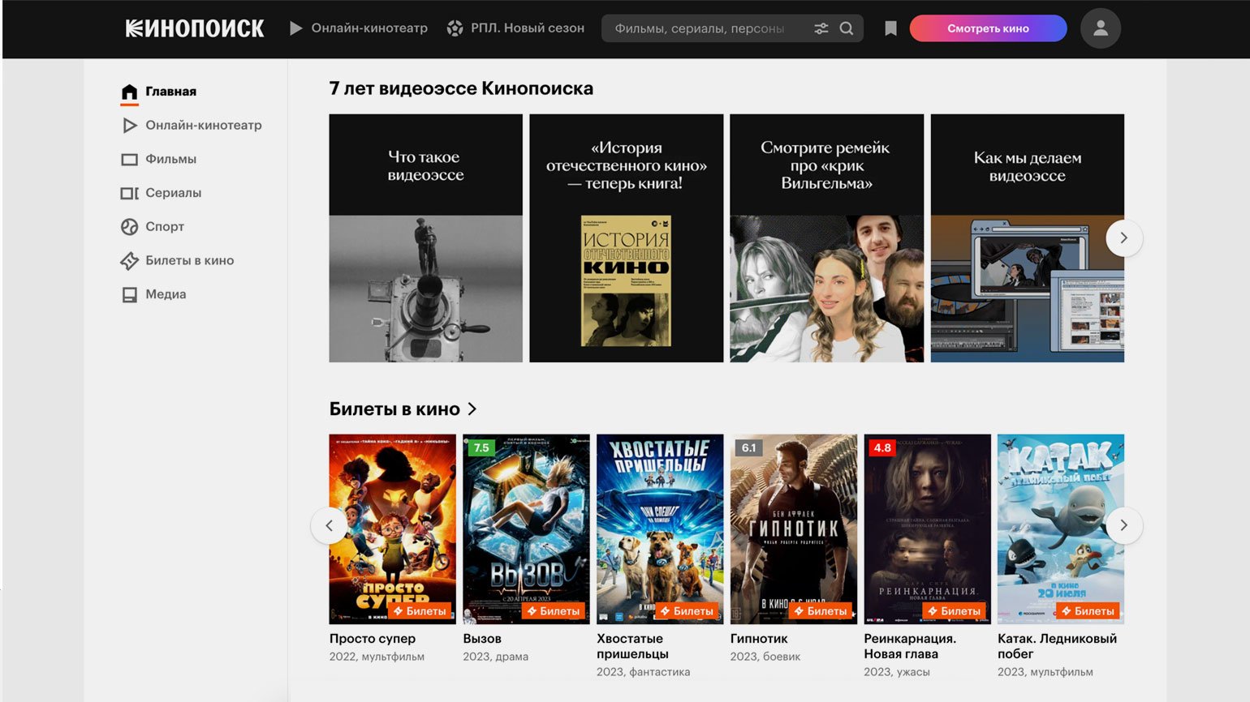Click the 4.8 rating badge on Реинкарнация
The height and width of the screenshot is (702, 1250).
click(x=882, y=447)
